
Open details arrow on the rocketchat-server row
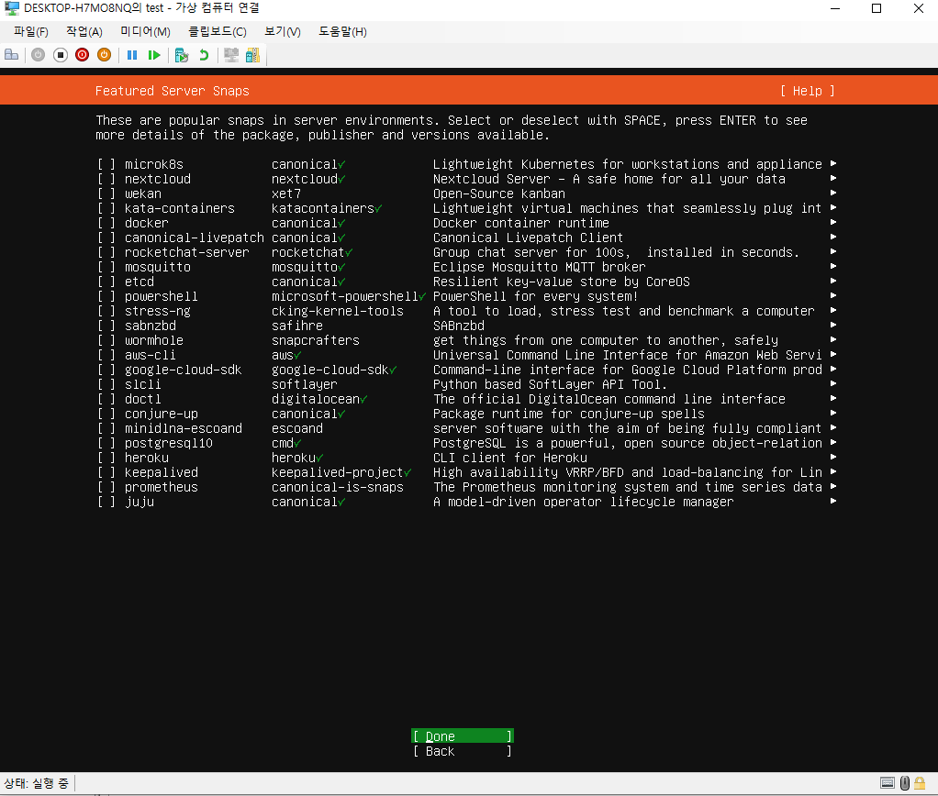[833, 251]
